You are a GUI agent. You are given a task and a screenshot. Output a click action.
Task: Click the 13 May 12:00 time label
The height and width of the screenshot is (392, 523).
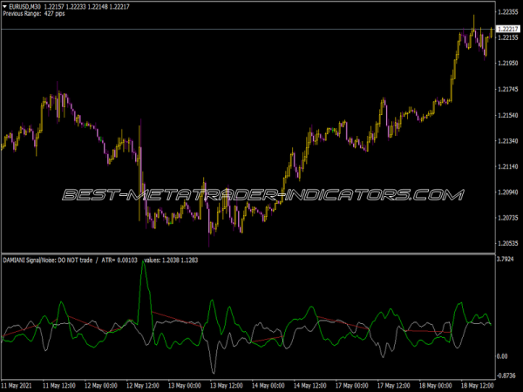click(228, 384)
